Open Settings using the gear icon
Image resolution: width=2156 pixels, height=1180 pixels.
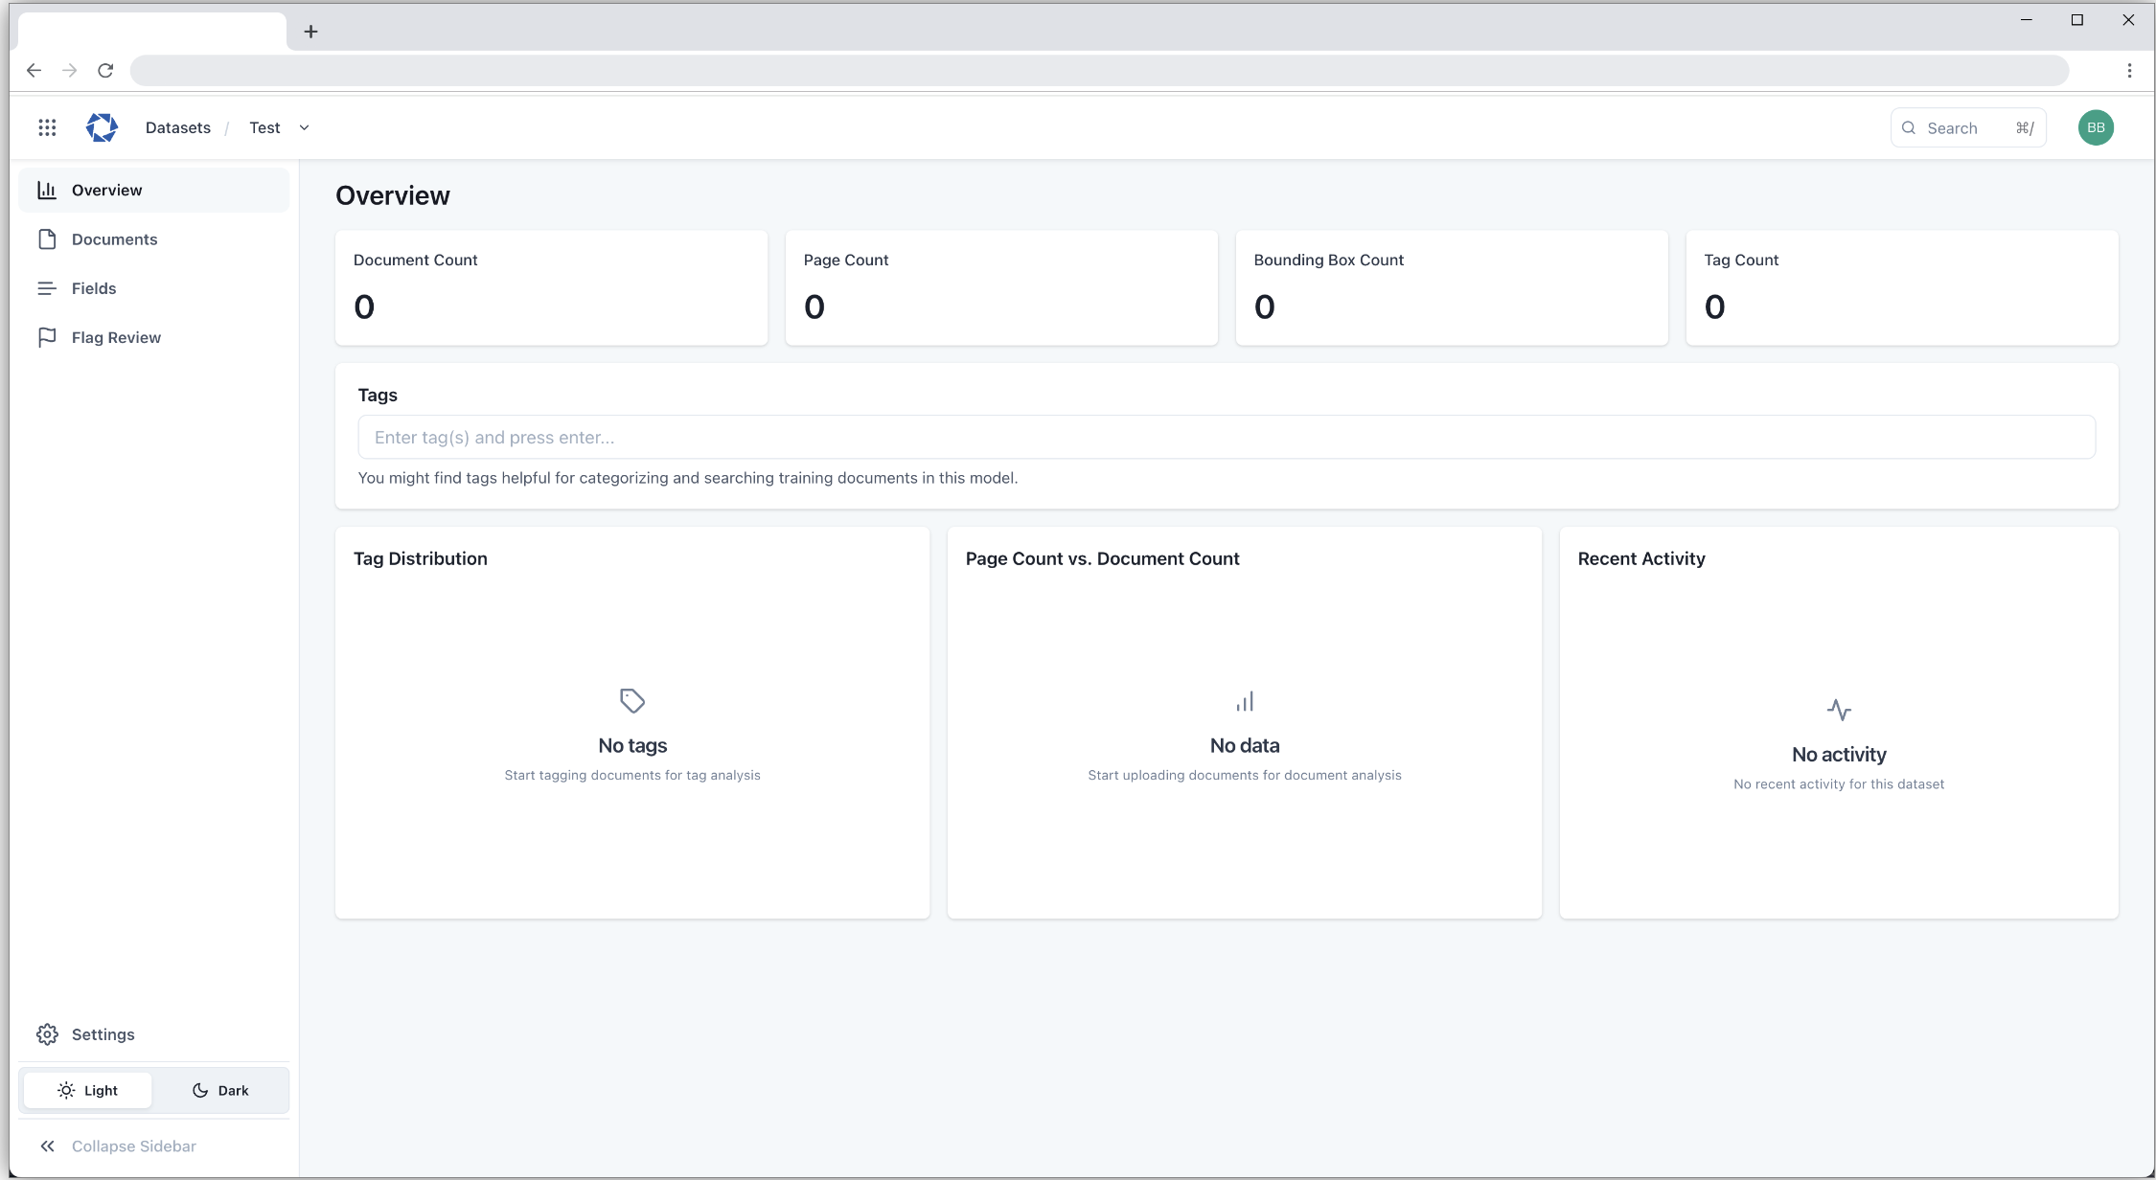click(47, 1033)
